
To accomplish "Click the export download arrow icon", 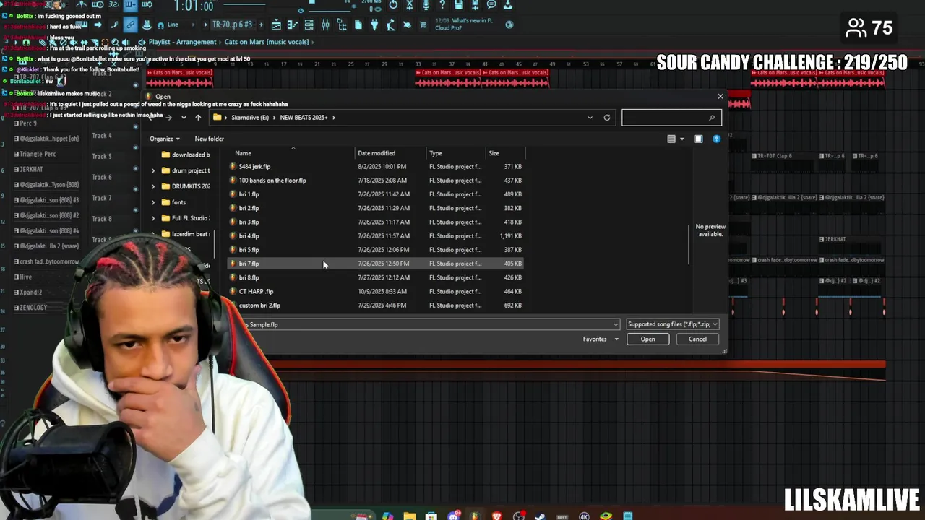I will tap(507, 5).
